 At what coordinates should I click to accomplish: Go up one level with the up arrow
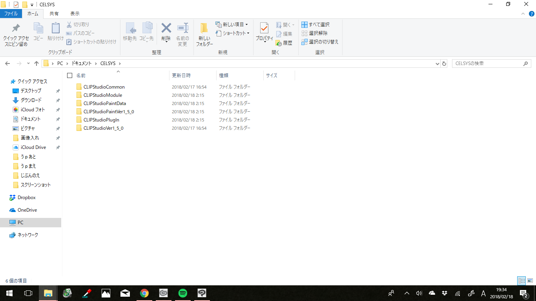pos(36,63)
